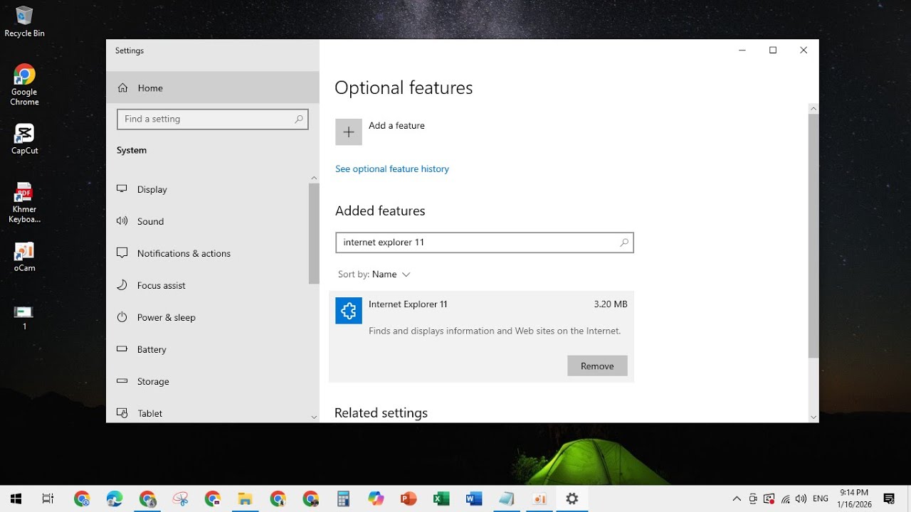Viewport: 911px width, 512px height.
Task: Click the Related settings heading
Action: click(381, 413)
